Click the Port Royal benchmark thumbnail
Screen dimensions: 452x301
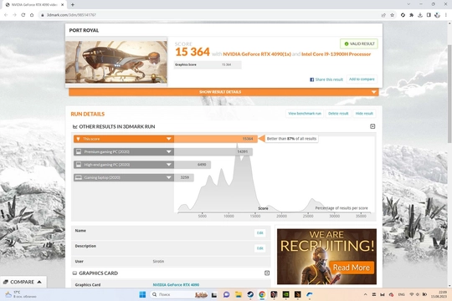116,62
